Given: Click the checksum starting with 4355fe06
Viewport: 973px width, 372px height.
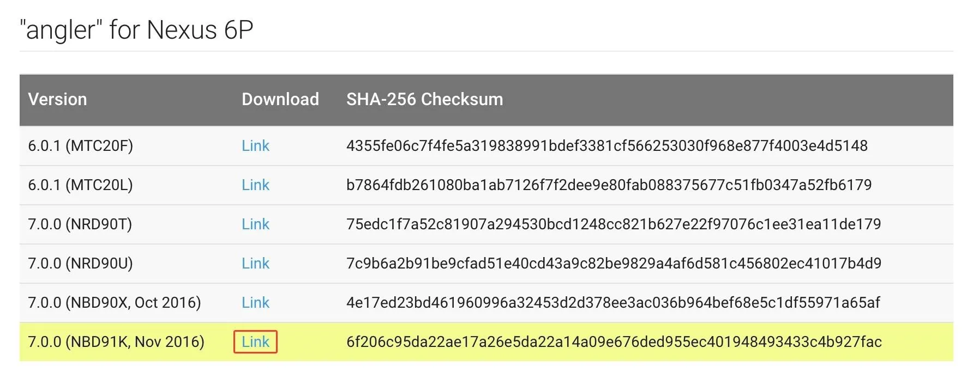Looking at the screenshot, I should tap(607, 146).
